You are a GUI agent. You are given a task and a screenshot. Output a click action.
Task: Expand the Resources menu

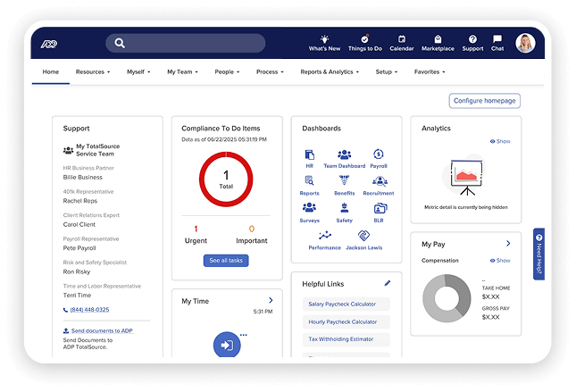(x=93, y=72)
